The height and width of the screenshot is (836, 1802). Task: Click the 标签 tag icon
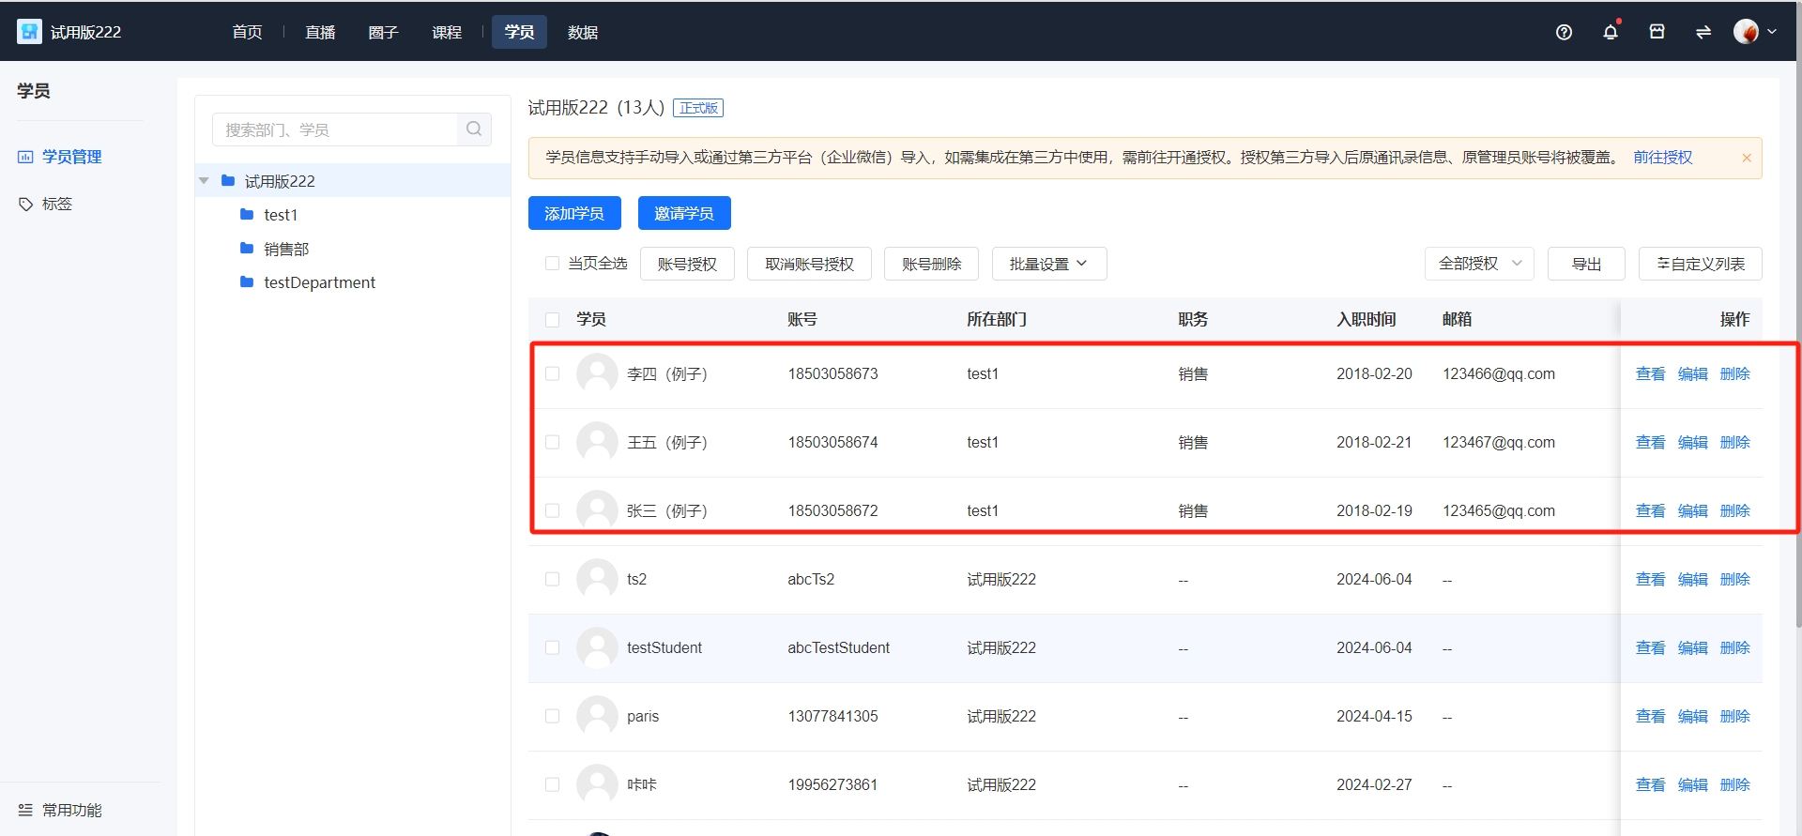[25, 204]
